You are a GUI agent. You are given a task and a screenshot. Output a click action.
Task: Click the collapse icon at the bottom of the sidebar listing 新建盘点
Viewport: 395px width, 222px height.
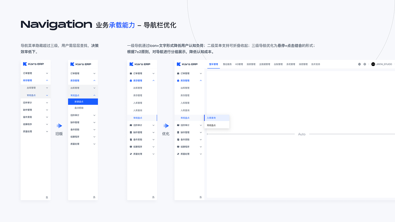click(x=94, y=197)
